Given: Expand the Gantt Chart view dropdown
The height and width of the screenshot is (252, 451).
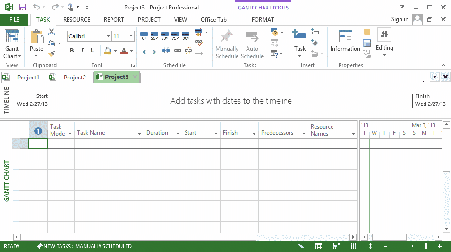Looking at the screenshot, I should 12,56.
